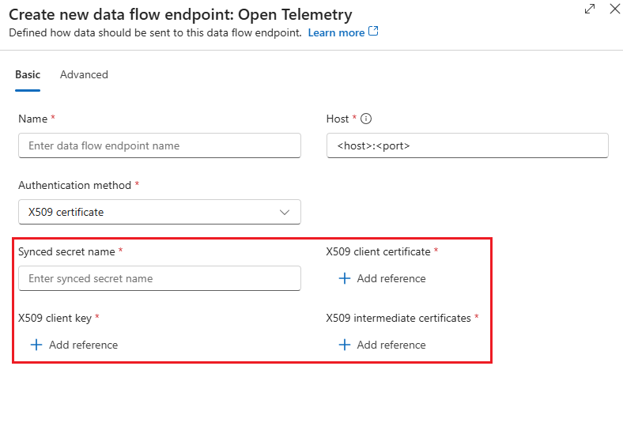Switch to the Advanced tab

click(84, 74)
